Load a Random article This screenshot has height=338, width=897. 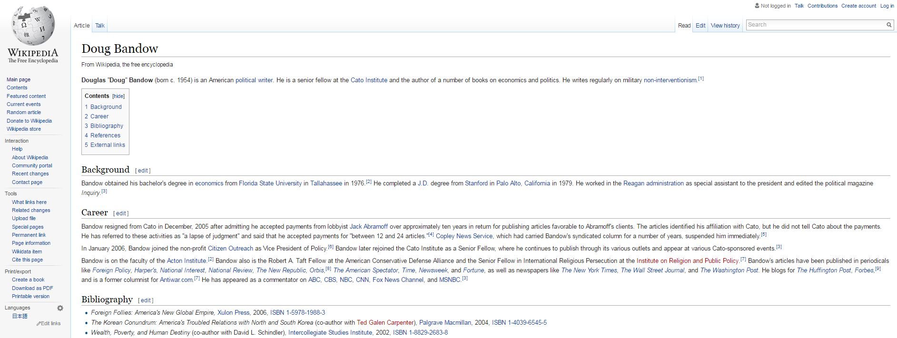tap(24, 112)
